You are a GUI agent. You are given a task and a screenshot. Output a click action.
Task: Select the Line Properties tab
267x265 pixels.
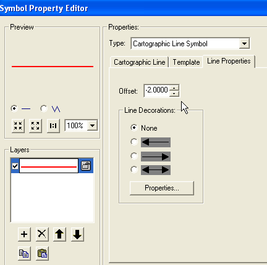pos(229,61)
